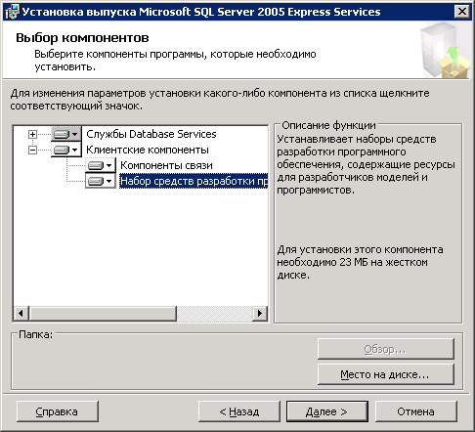The image size is (475, 432).
Task: Open help via the Справка button
Action: coord(57,411)
